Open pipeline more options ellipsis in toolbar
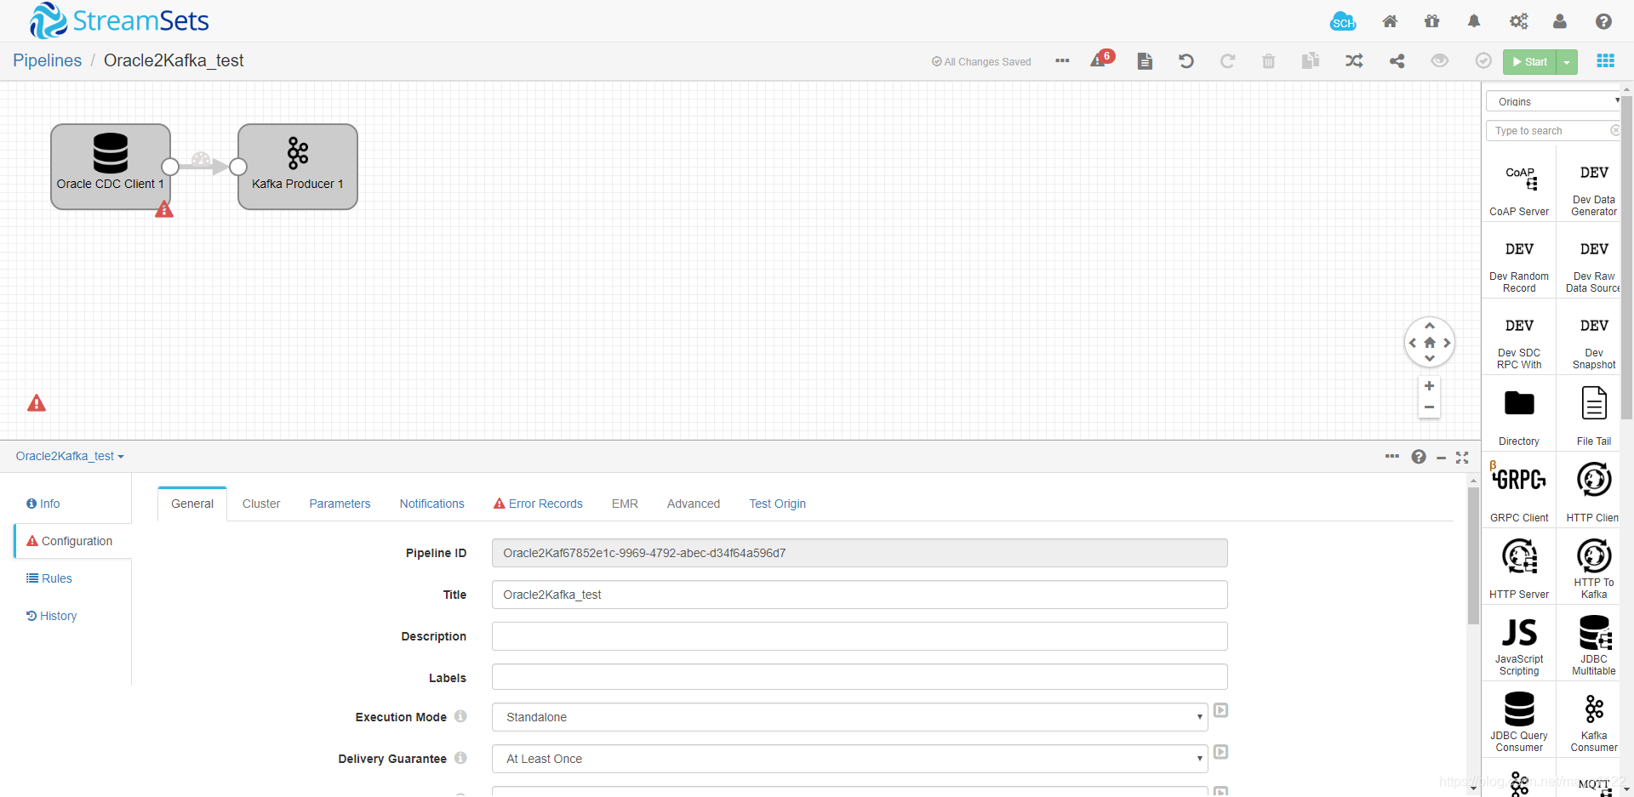Viewport: 1634px width, 797px height. pyautogui.click(x=1062, y=61)
